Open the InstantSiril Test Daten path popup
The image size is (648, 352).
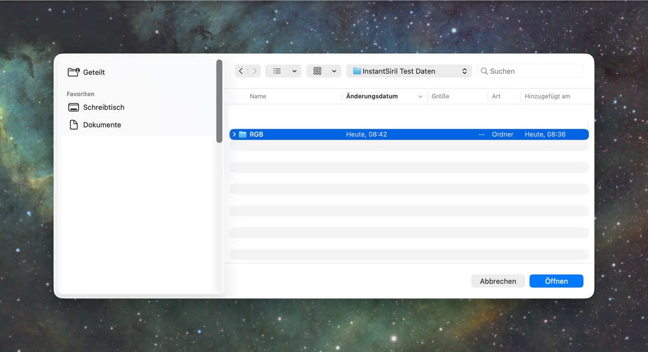[x=409, y=71]
